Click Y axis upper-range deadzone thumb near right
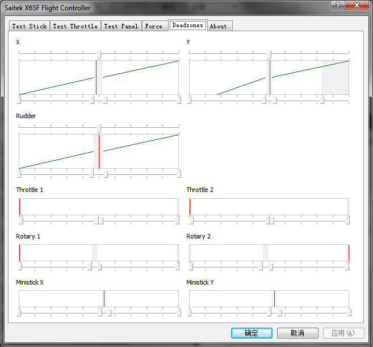 coord(322,99)
